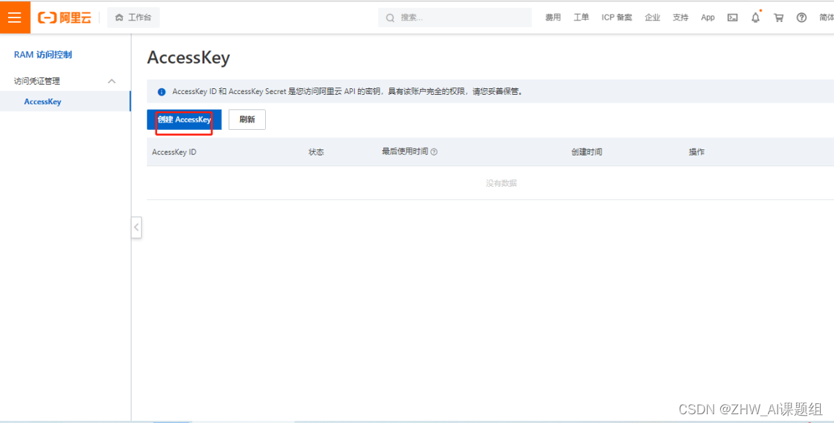The image size is (834, 423).
Task: Click the 状态 column header
Action: (x=316, y=152)
